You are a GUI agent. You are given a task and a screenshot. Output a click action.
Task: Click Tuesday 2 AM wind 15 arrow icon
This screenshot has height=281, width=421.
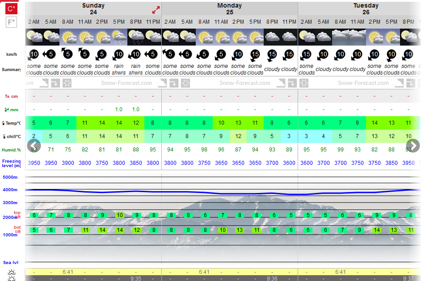pyautogui.click(x=306, y=55)
